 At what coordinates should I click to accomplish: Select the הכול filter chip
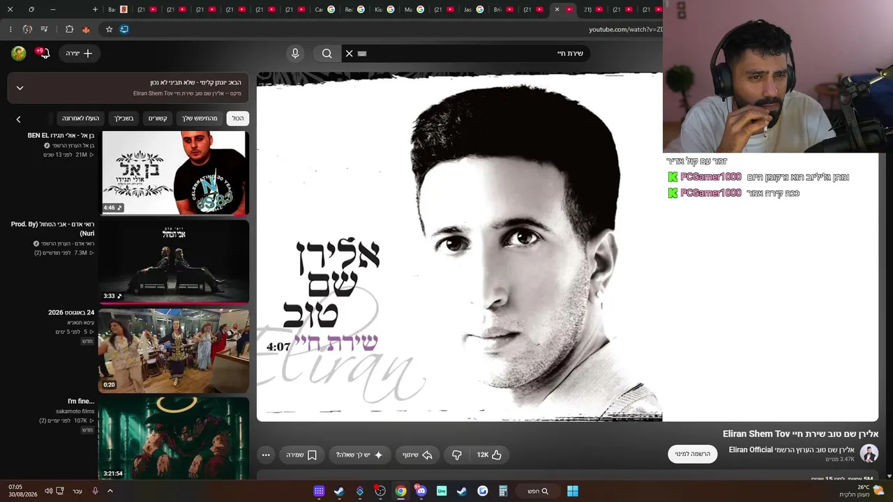click(238, 119)
